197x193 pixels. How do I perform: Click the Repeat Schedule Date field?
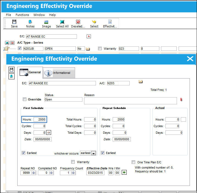pyautogui.click(x=122, y=139)
